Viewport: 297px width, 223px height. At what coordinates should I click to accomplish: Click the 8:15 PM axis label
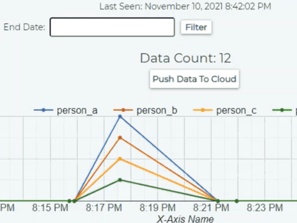click(x=50, y=208)
